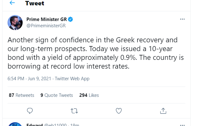
Task: Like the tweet with the heart icon
Action: tap(119, 111)
